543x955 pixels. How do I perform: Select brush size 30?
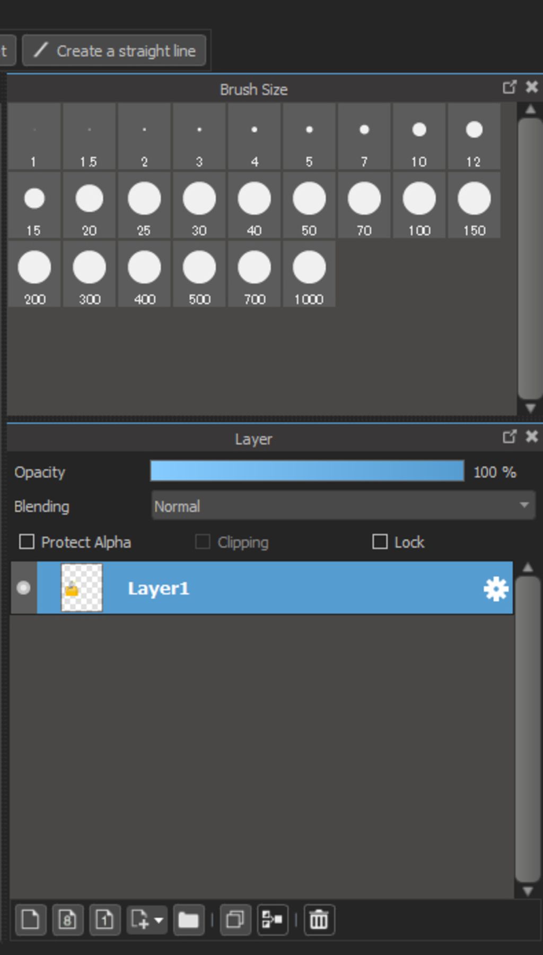click(199, 205)
